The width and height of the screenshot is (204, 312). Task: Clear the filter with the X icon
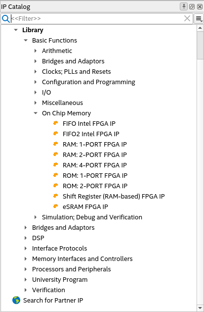tap(187, 18)
